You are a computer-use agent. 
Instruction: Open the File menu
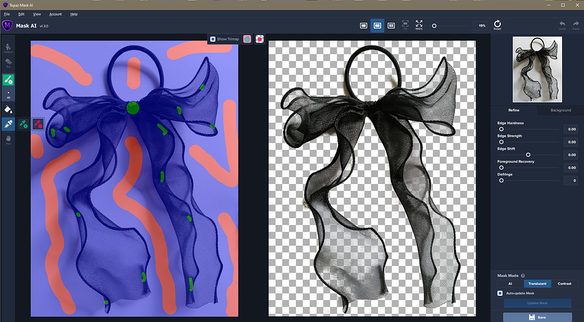[7, 14]
